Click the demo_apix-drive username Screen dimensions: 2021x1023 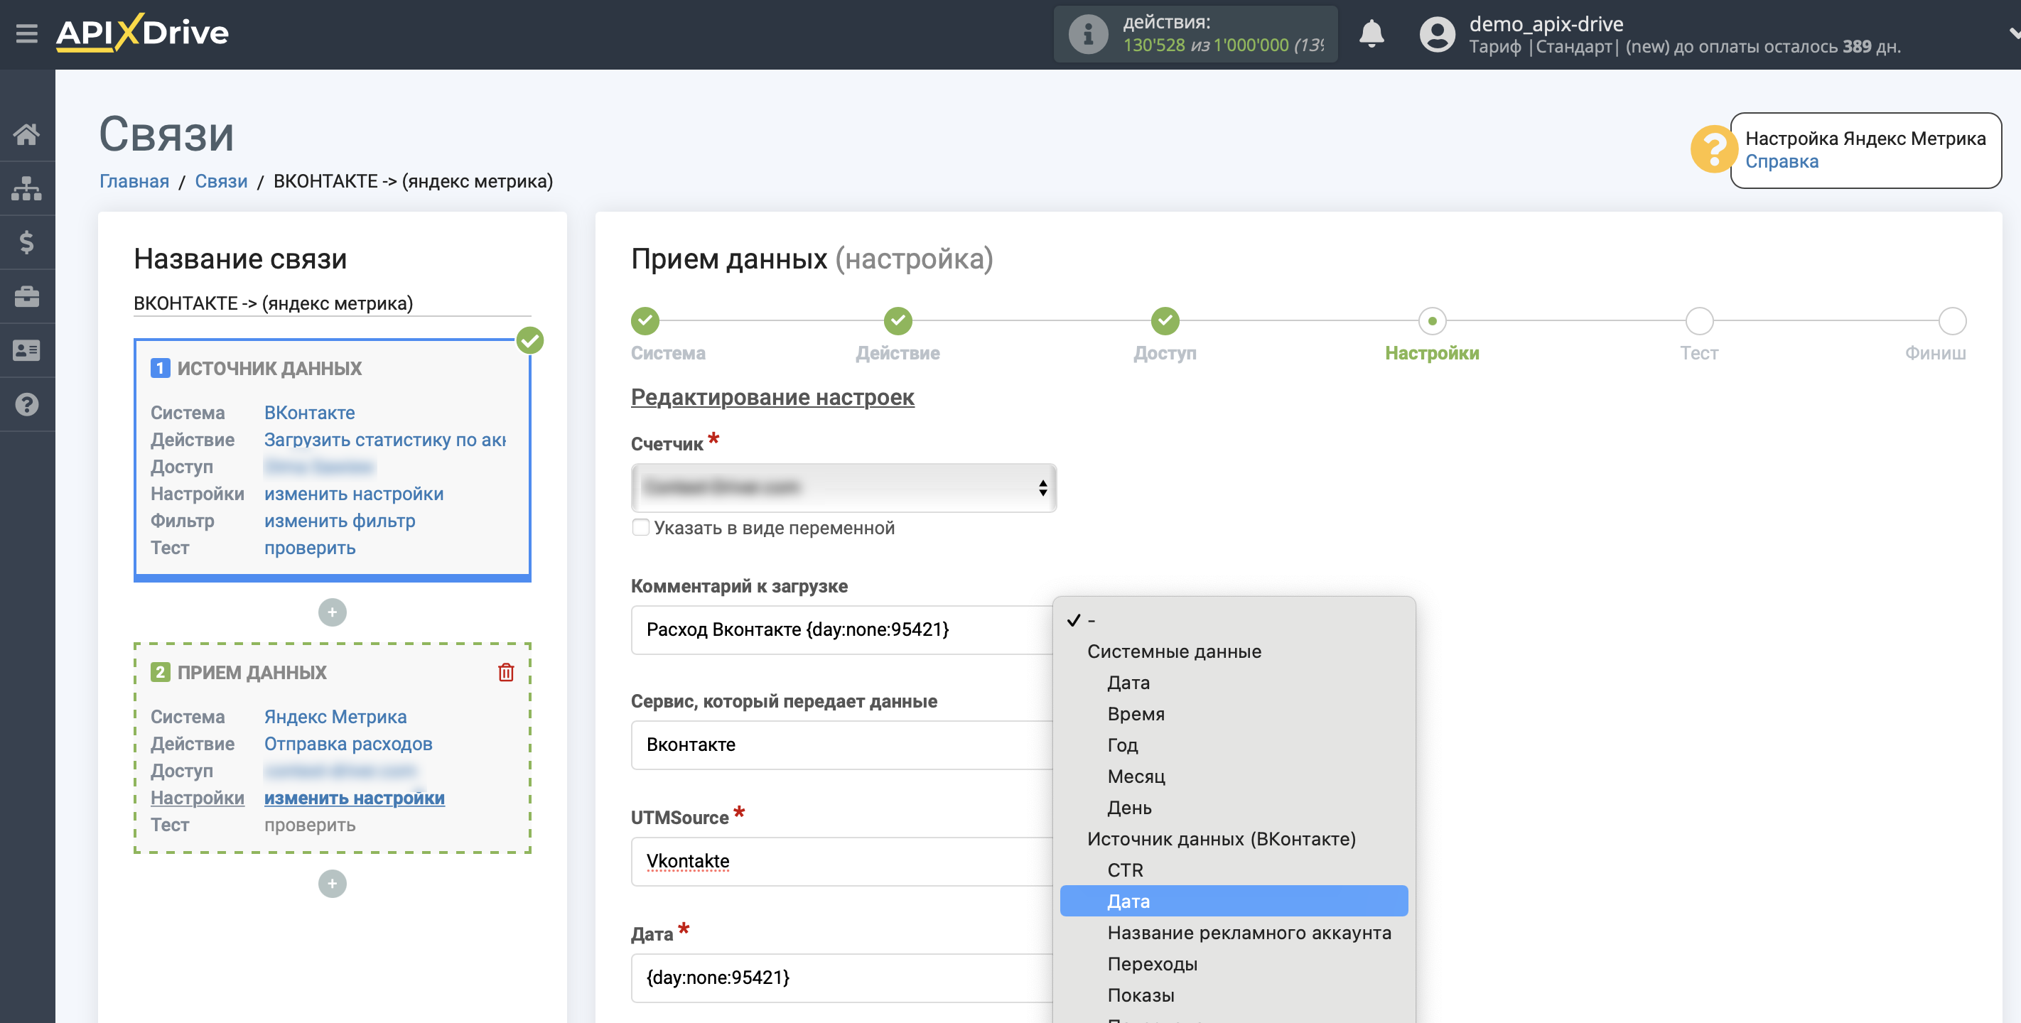pyautogui.click(x=1546, y=23)
